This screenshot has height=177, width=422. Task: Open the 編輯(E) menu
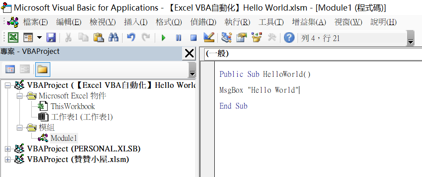(69, 22)
